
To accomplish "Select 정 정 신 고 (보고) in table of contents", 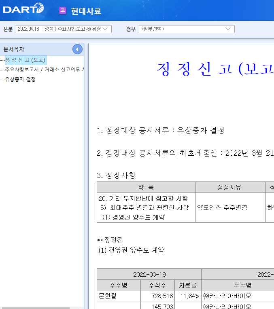I will (25, 60).
